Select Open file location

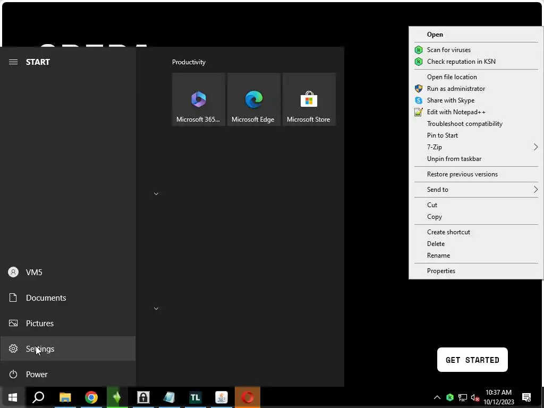pyautogui.click(x=476, y=77)
